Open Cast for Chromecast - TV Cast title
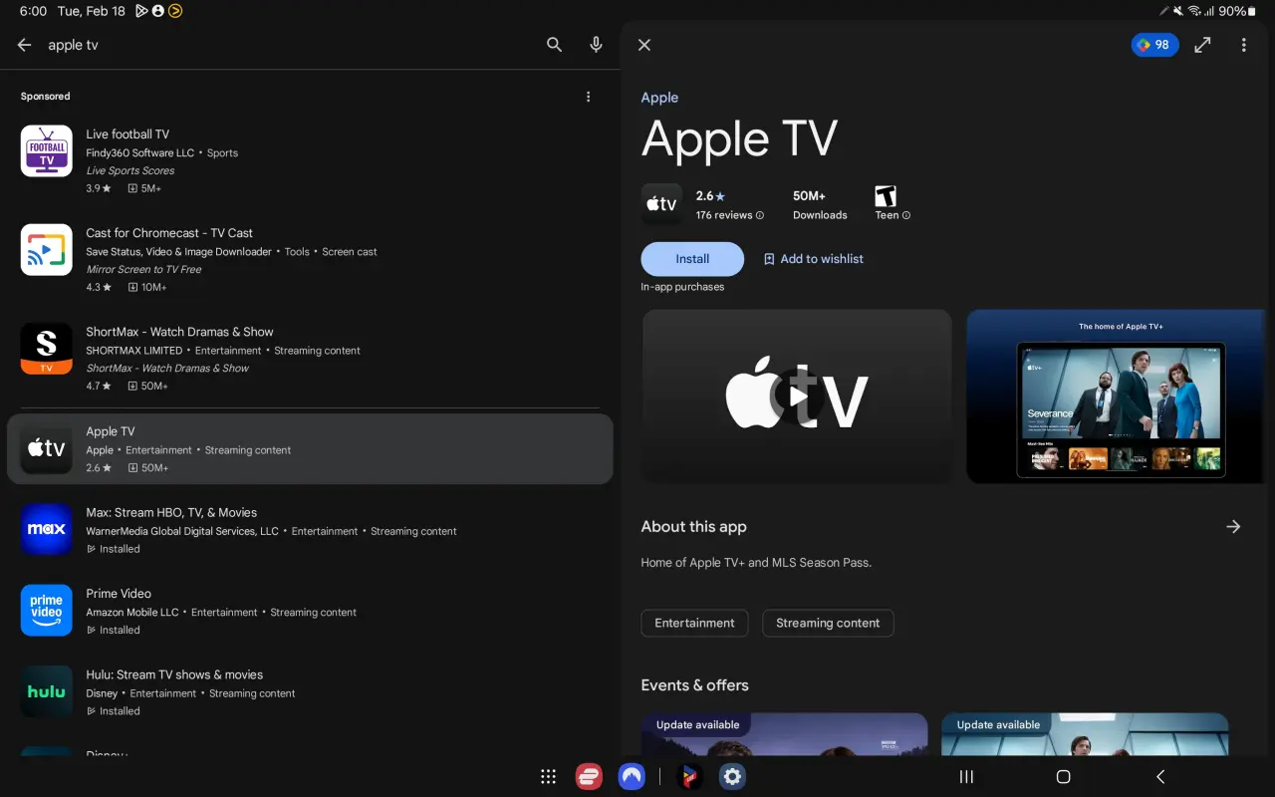This screenshot has width=1275, height=797. 169,233
